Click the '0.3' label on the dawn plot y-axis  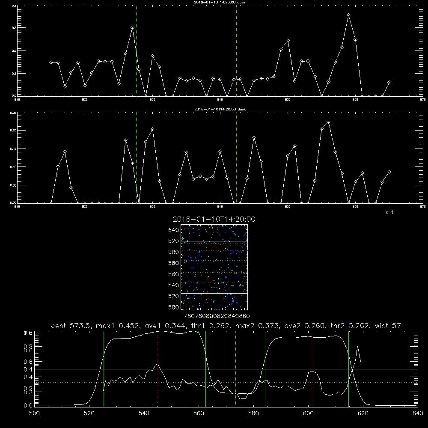[14, 28]
